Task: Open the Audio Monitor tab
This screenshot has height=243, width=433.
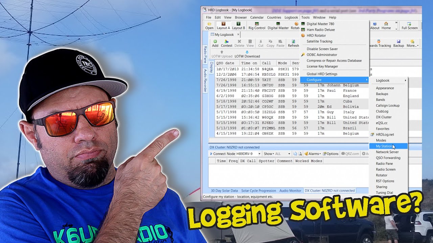Action: [x=290, y=191]
